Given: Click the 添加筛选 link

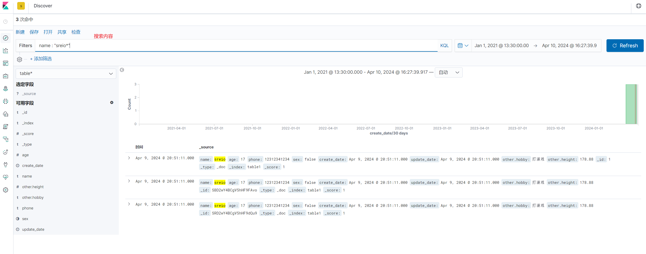Looking at the screenshot, I should pyautogui.click(x=41, y=59).
